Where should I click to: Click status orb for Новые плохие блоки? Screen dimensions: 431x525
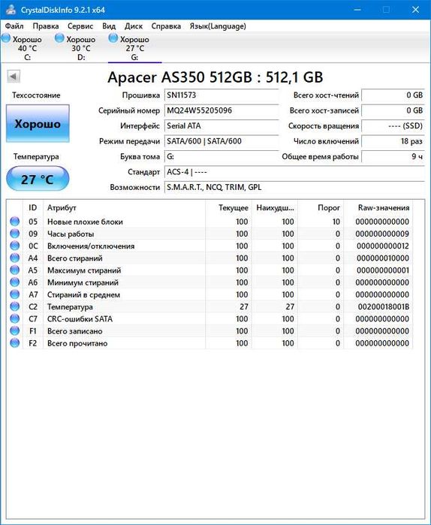click(15, 222)
